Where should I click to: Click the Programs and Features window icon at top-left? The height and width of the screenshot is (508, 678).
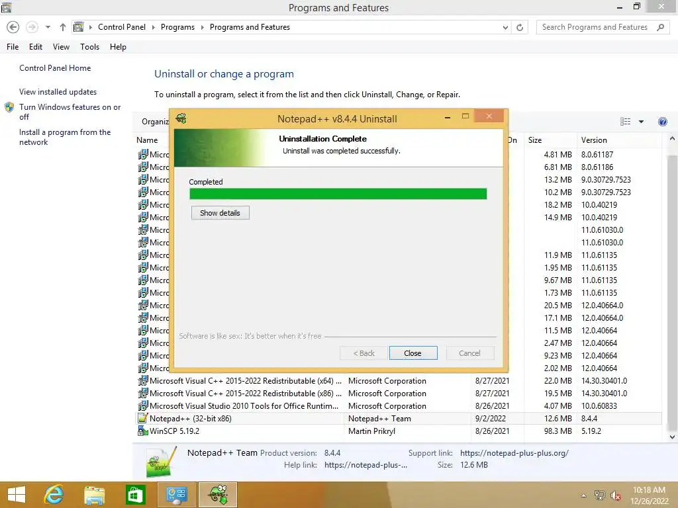[x=7, y=7]
